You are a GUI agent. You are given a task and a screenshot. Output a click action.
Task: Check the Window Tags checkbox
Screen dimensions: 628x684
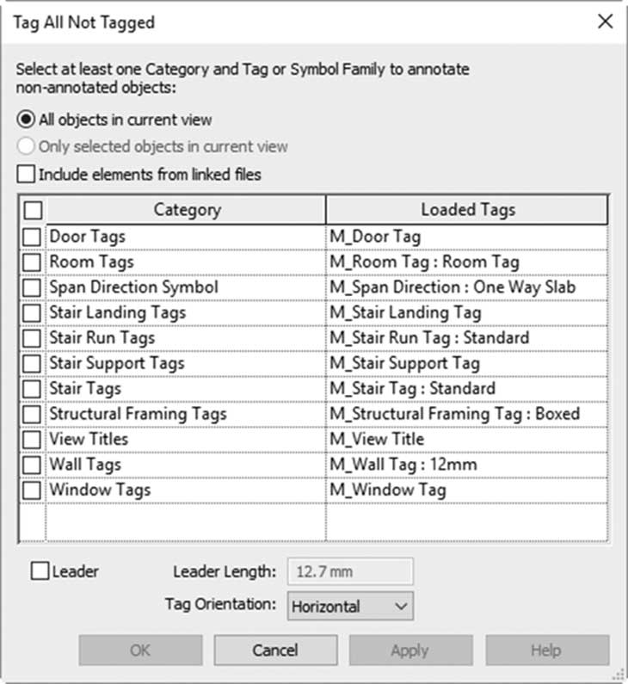tap(32, 490)
